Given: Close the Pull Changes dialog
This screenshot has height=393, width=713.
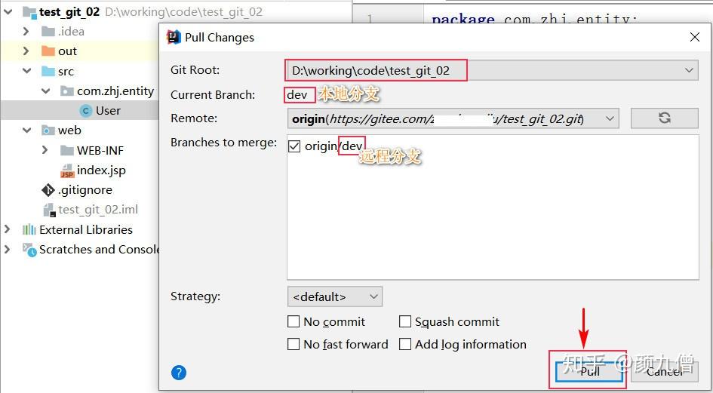Looking at the screenshot, I should click(694, 37).
